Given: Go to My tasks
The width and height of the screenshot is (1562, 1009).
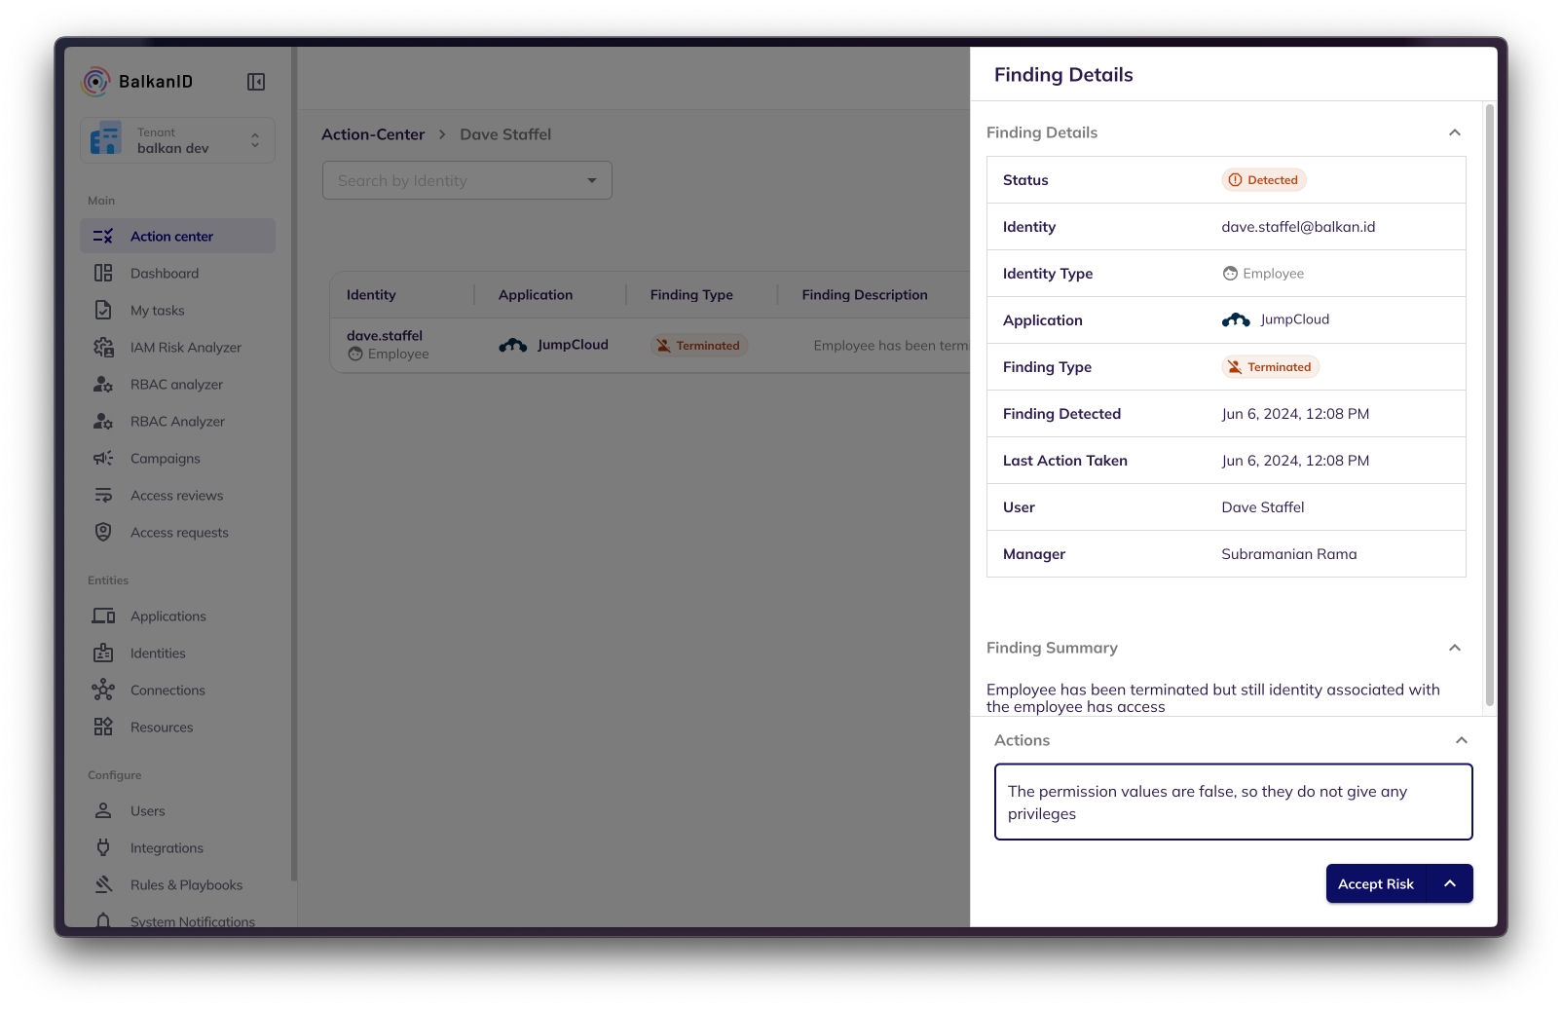Looking at the screenshot, I should click(177, 310).
